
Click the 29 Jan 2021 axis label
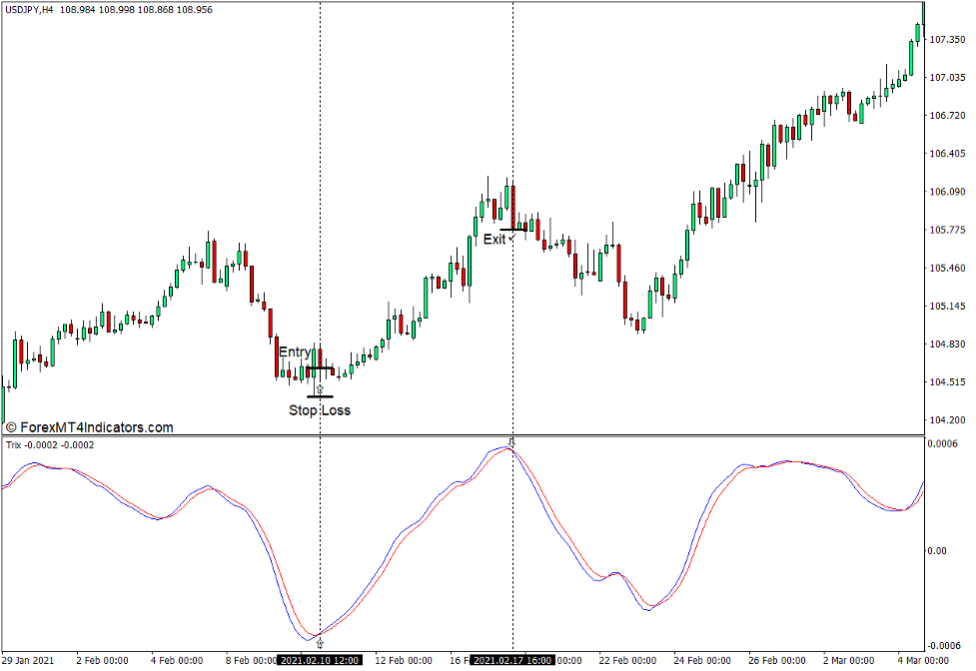(x=28, y=660)
